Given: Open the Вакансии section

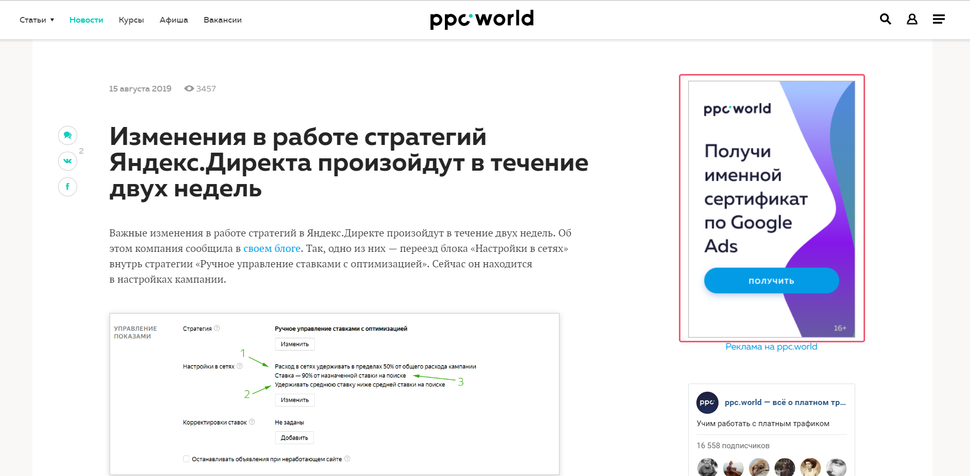Looking at the screenshot, I should pyautogui.click(x=223, y=20).
